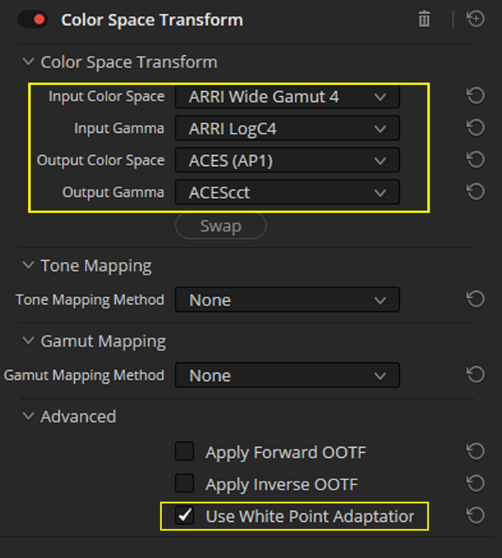Viewport: 502px width, 558px height.
Task: Click the Tone Mapping Method label
Action: click(x=90, y=300)
